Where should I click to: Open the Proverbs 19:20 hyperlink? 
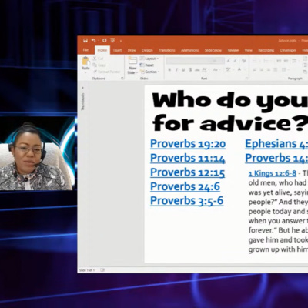click(188, 144)
